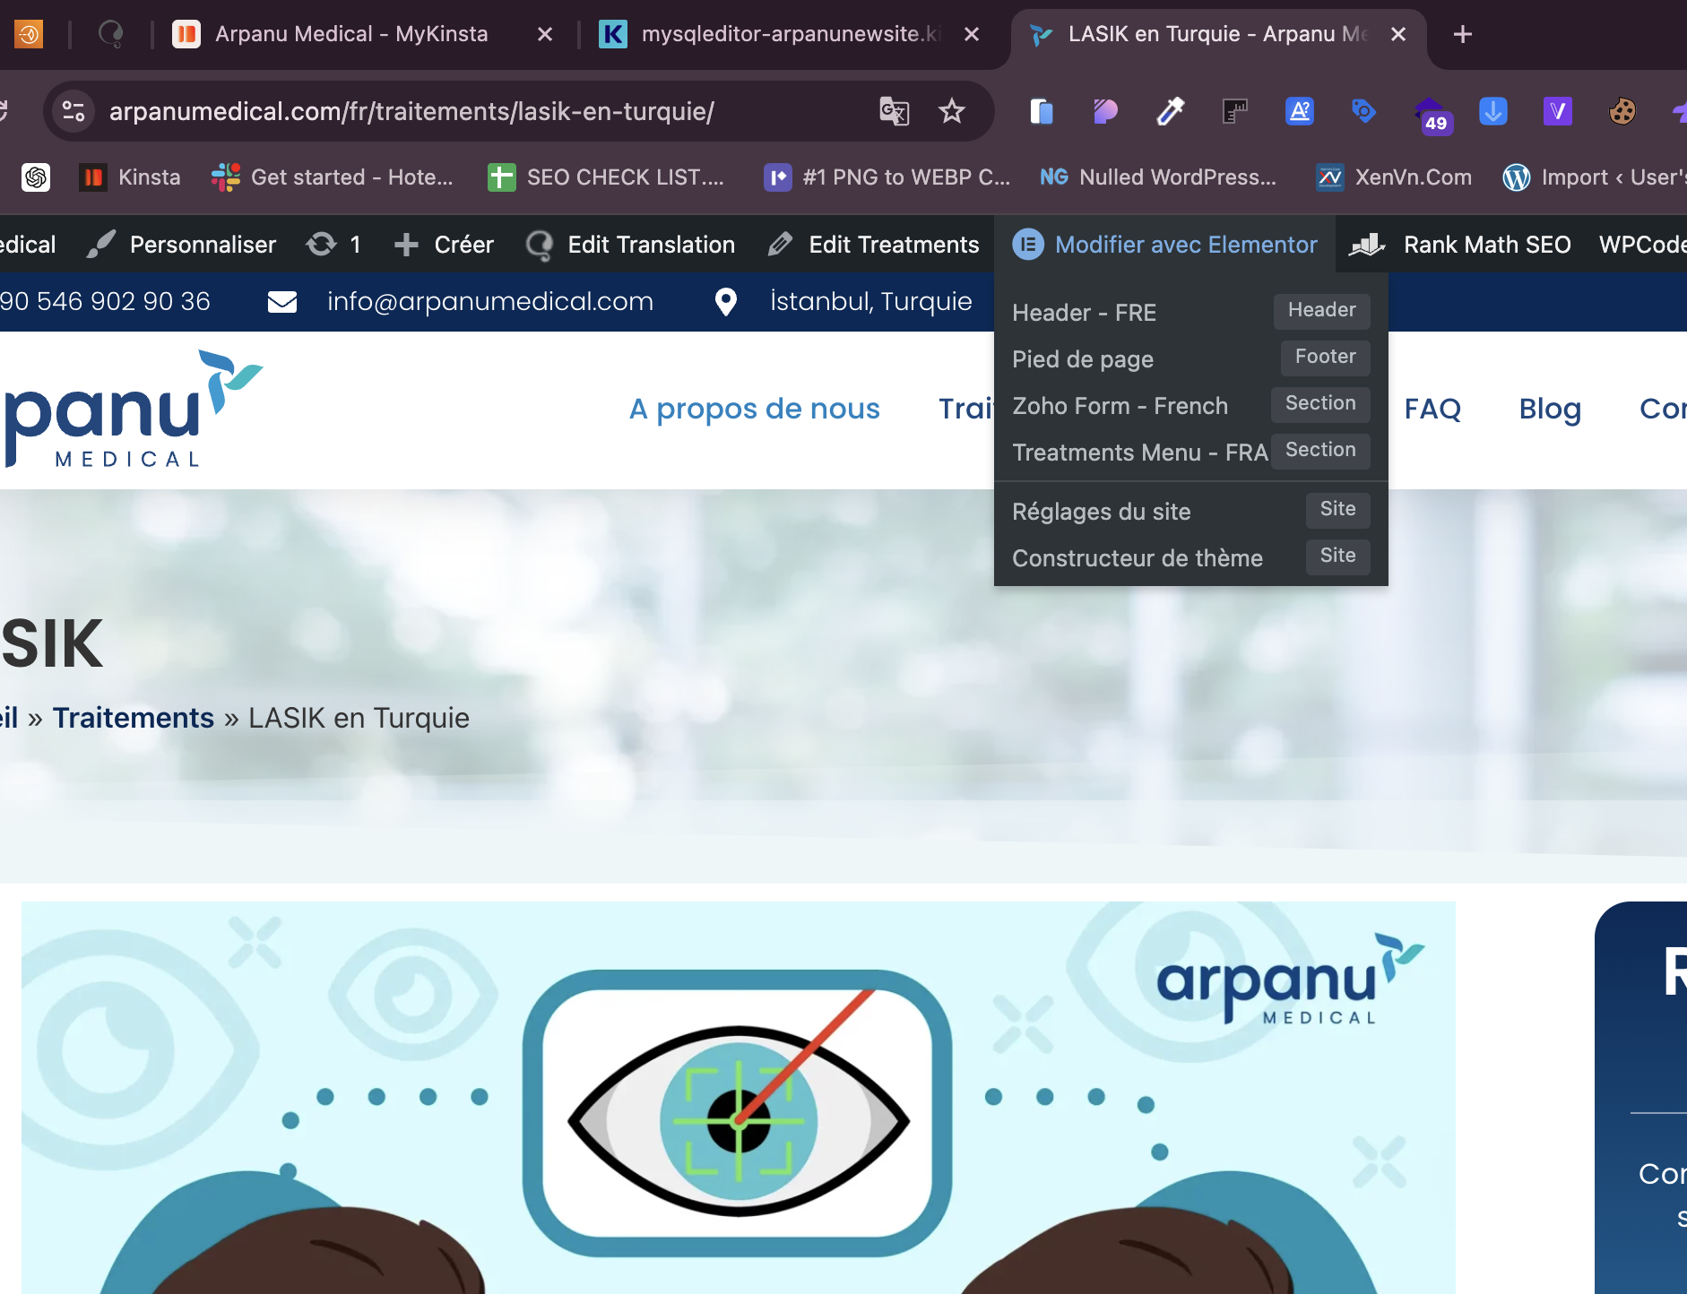Click Personnaliser in the admin bar
1687x1294 pixels.
click(181, 245)
